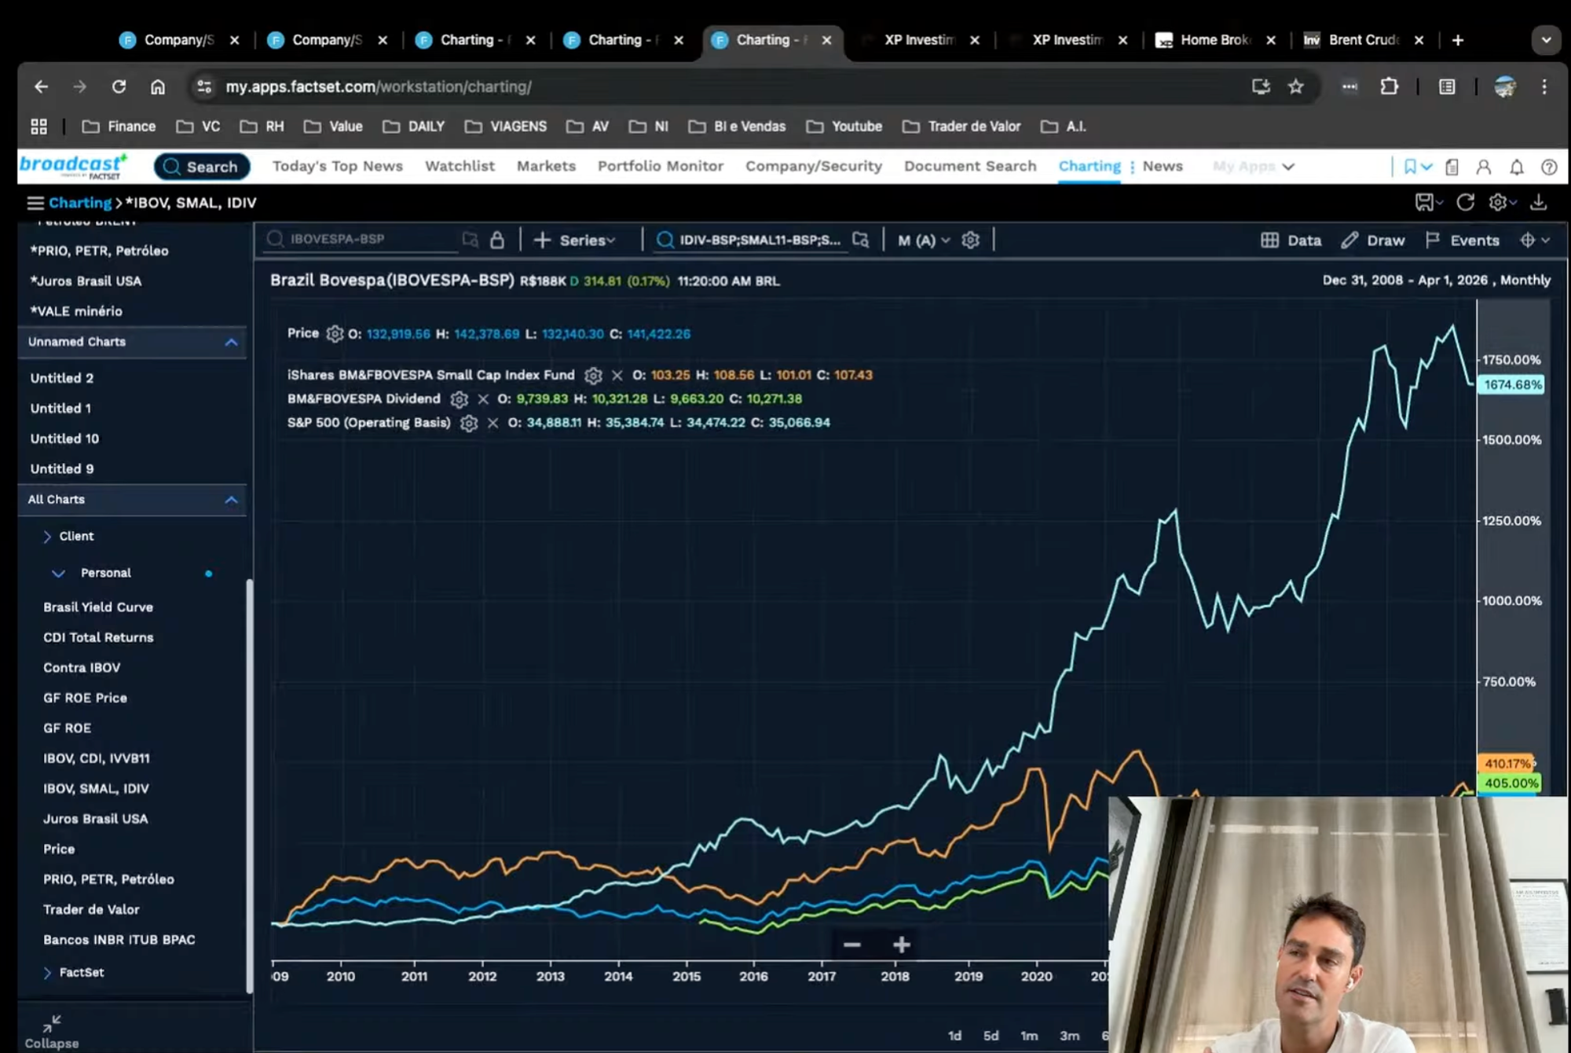Remove iShares BM&FBOVESPA Small Cap series
1571x1053 pixels.
(x=617, y=376)
